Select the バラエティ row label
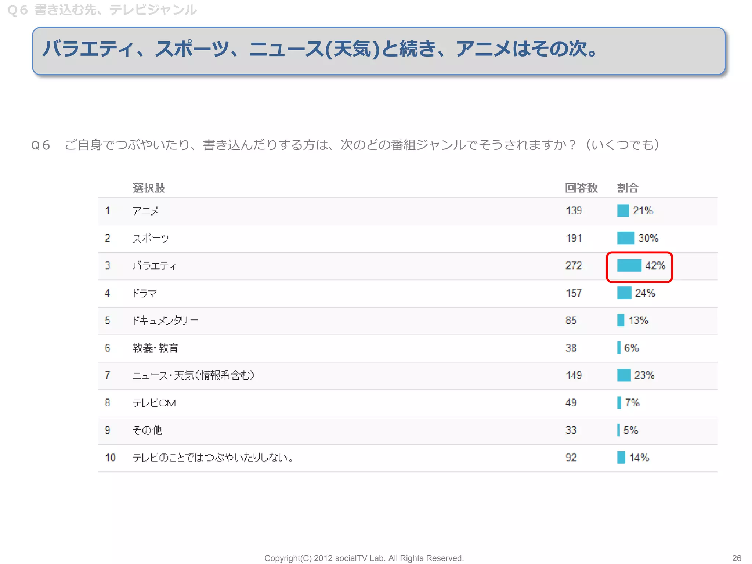752x564 pixels. coord(154,265)
